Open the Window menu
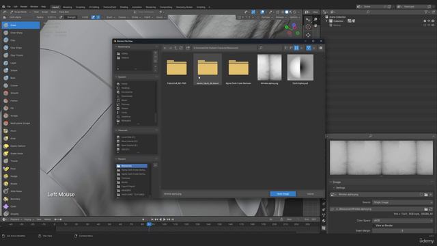The image size is (437, 246). click(x=34, y=7)
